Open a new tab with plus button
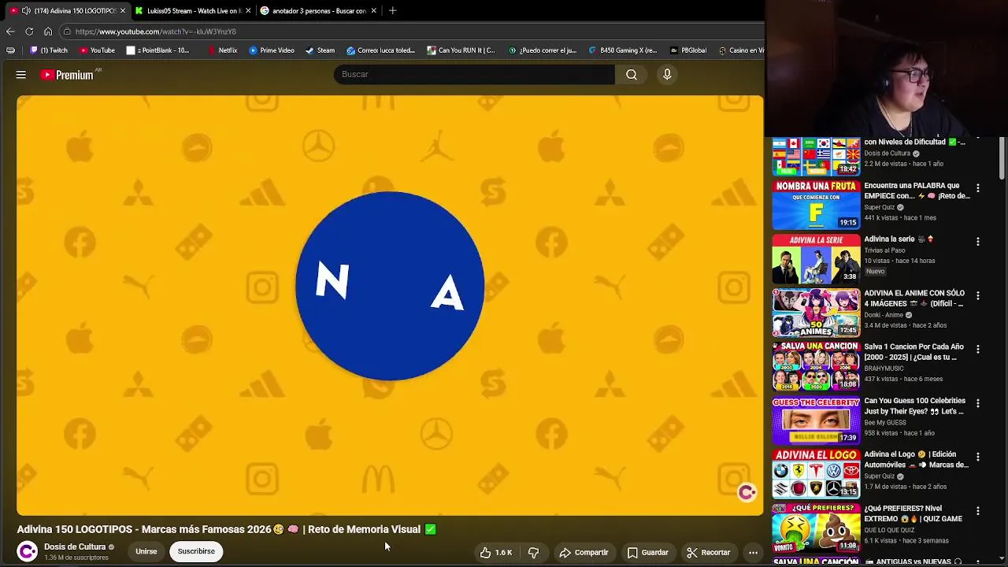This screenshot has height=567, width=1008. pos(392,10)
